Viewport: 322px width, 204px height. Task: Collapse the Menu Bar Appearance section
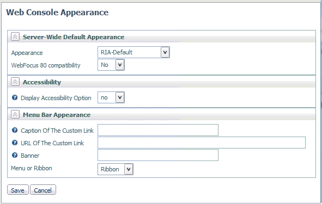pyautogui.click(x=15, y=114)
